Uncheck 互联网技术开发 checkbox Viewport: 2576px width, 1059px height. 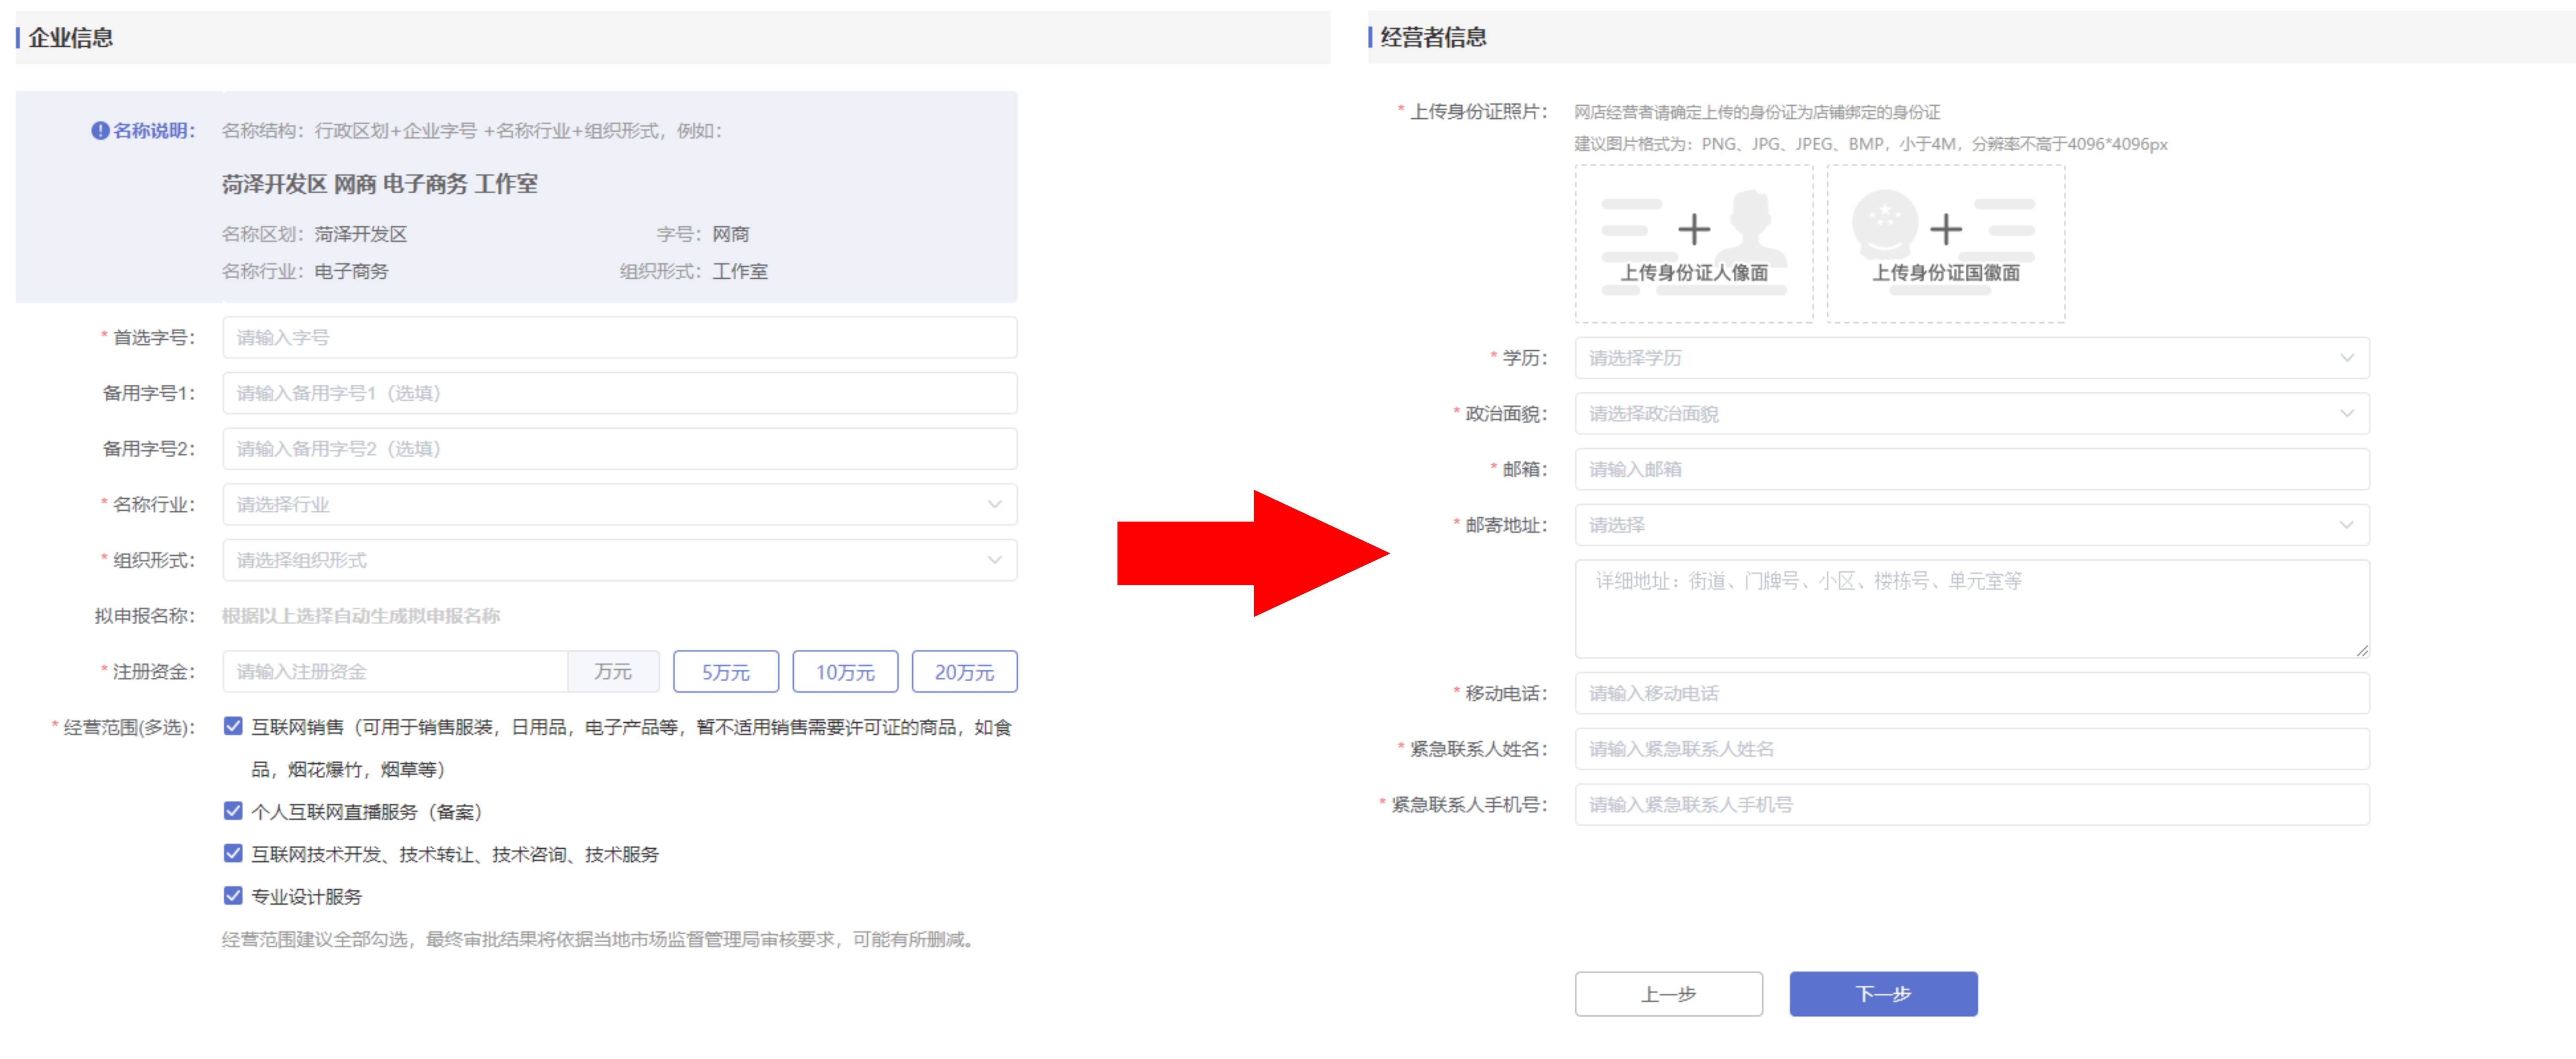point(233,853)
